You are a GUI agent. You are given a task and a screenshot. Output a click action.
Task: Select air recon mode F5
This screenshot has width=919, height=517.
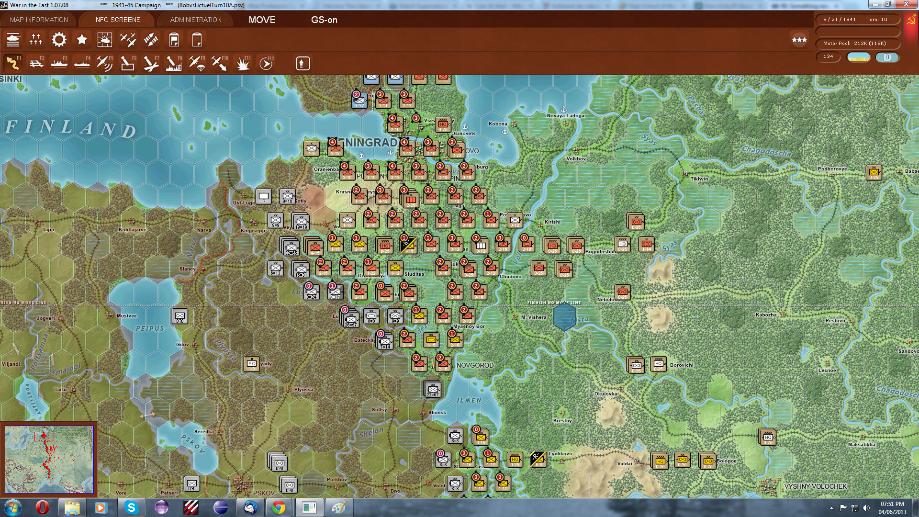pos(105,63)
